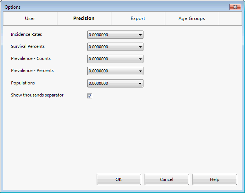This screenshot has width=245, height=193.
Task: Open the Survival Percents precision dropdown
Action: [115, 47]
